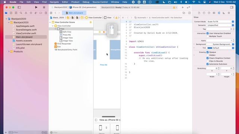Open the Editor menu
Screen dimensions: 239x134
tap(65, 2)
